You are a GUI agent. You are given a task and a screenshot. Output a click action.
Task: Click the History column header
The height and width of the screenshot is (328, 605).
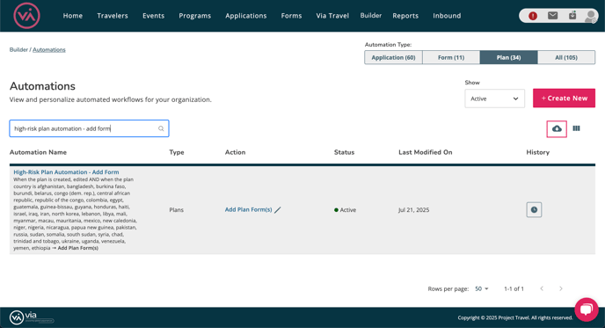pos(538,152)
